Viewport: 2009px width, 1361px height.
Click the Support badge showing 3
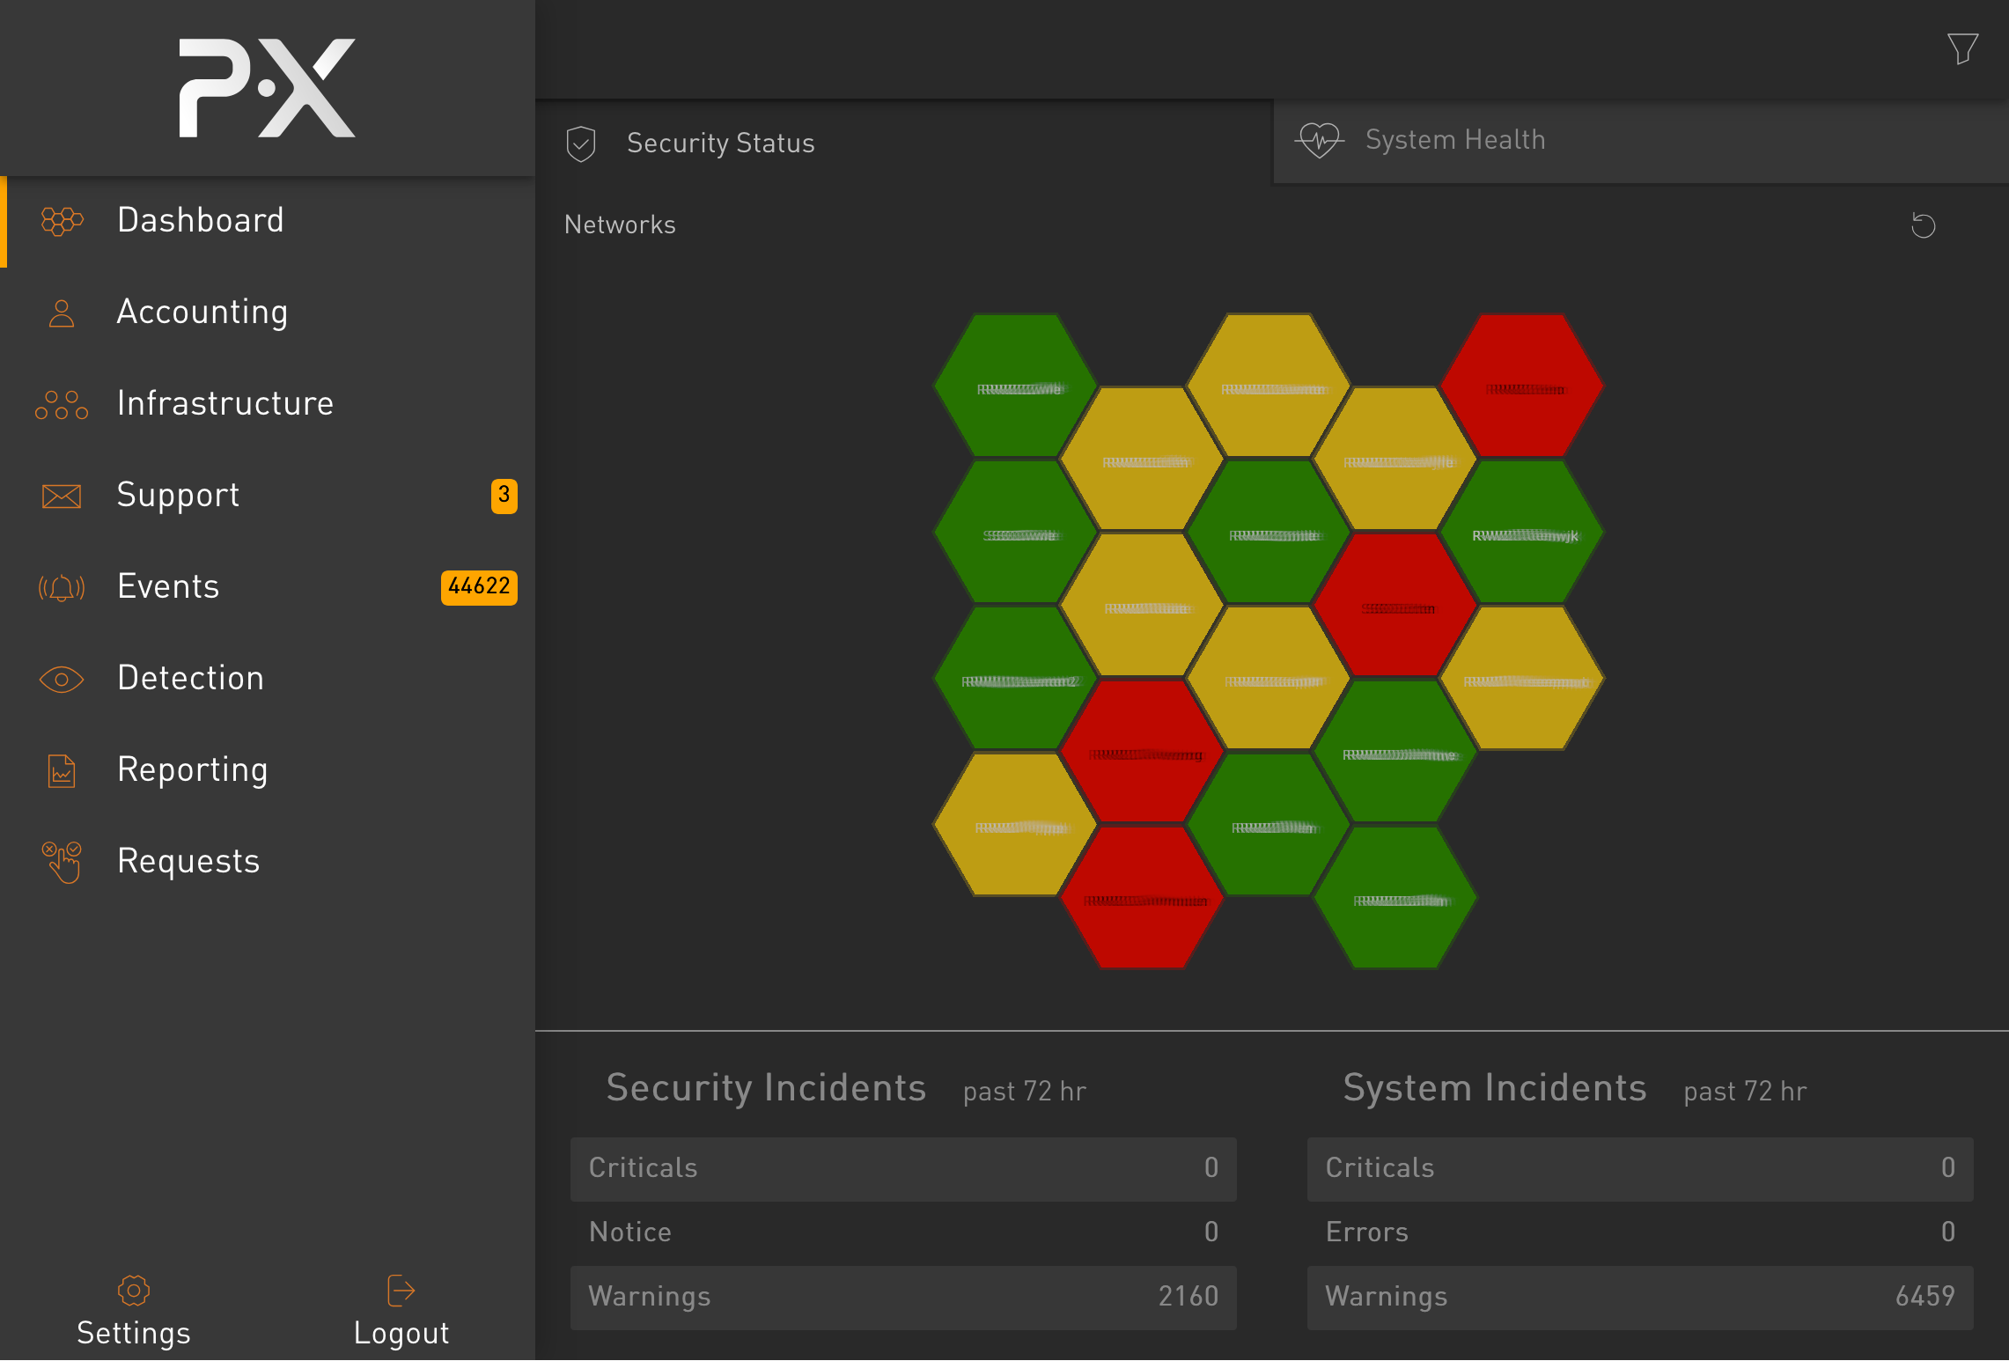tap(504, 496)
